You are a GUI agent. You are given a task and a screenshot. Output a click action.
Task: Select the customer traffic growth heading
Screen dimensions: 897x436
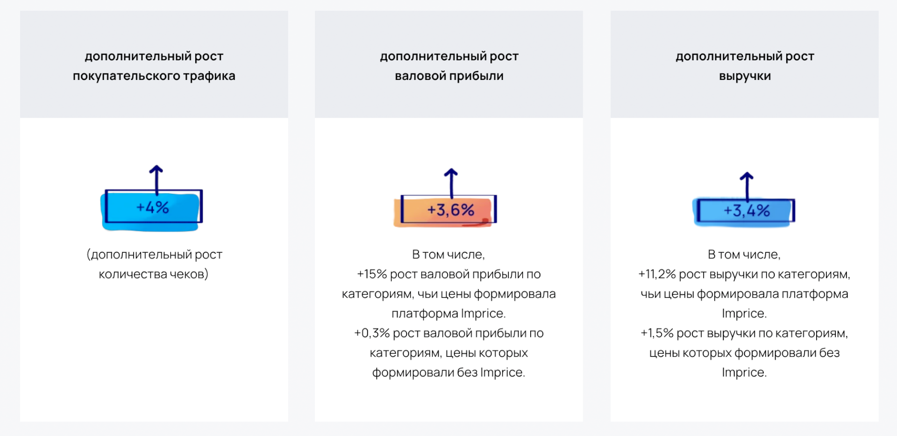click(154, 66)
